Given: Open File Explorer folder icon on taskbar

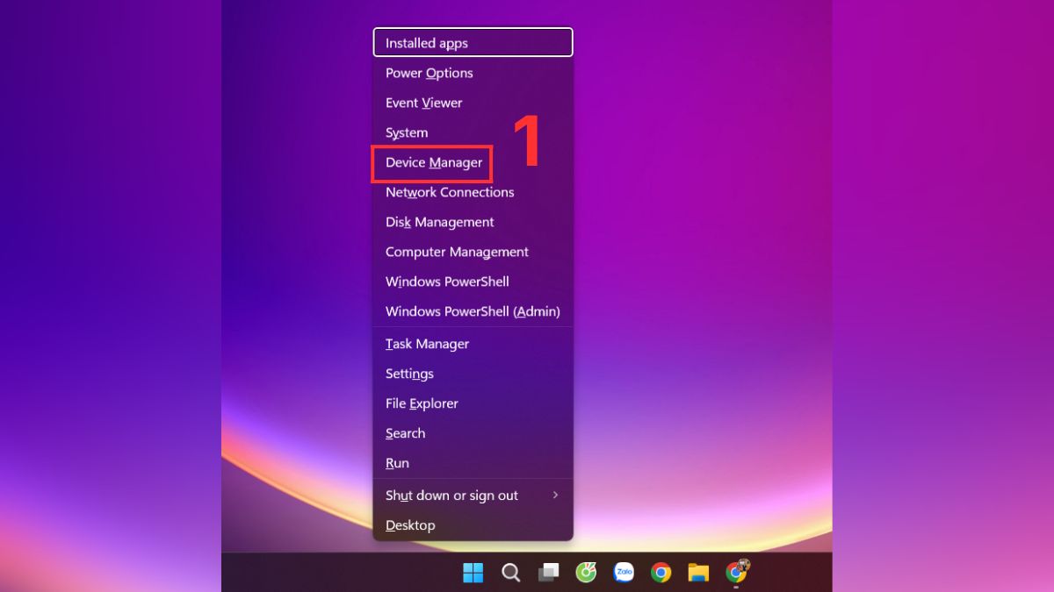Looking at the screenshot, I should tap(698, 573).
